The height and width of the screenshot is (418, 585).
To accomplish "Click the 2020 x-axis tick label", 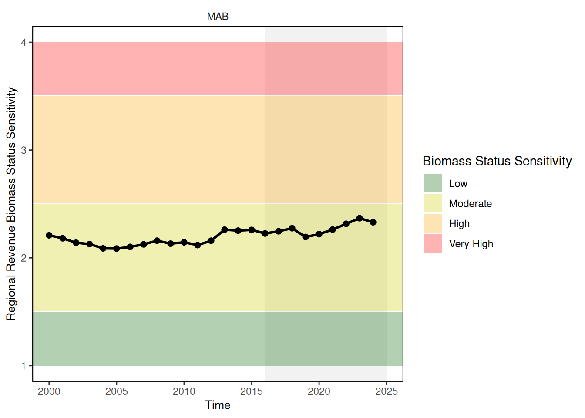I will pyautogui.click(x=319, y=391).
